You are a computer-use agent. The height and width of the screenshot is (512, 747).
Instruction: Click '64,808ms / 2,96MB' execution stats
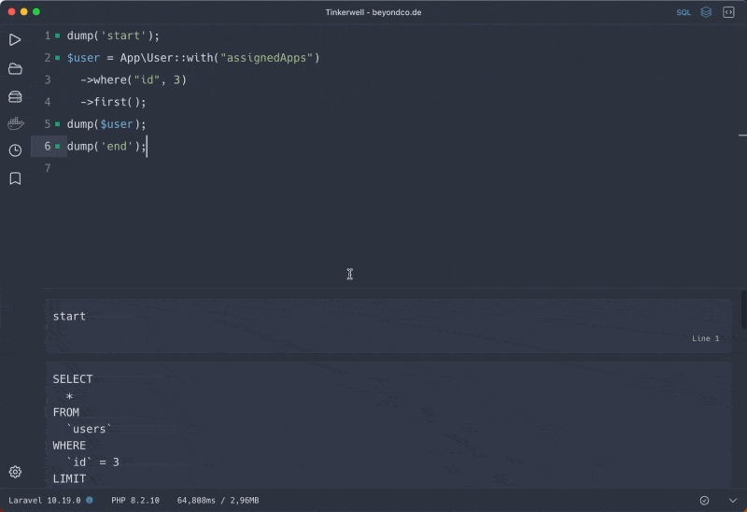click(x=218, y=500)
